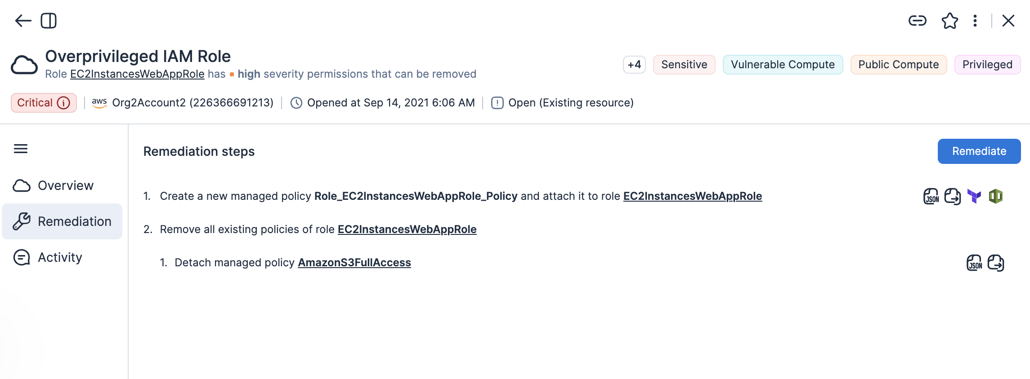Close the finding details panel
This screenshot has height=379, width=1030.
tap(1008, 21)
